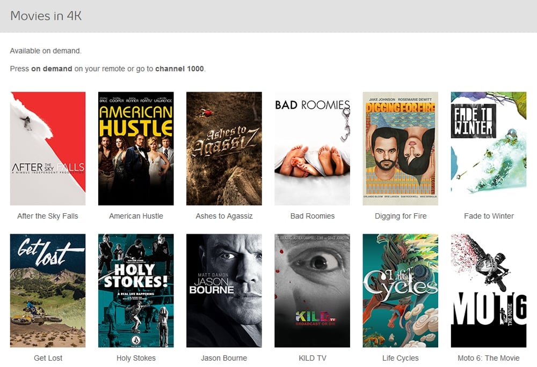Open the Bad Roomies poster
The image size is (537, 367).
click(x=313, y=148)
